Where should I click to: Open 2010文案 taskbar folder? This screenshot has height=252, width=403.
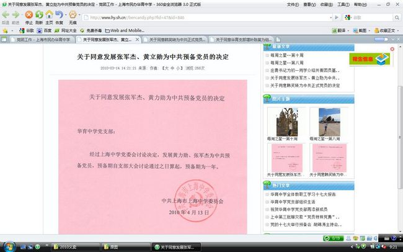click(75, 247)
